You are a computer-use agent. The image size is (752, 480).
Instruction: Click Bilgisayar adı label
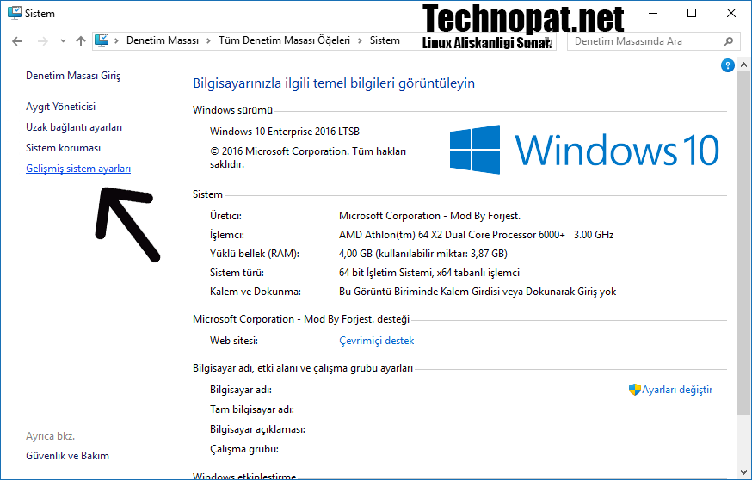click(241, 390)
